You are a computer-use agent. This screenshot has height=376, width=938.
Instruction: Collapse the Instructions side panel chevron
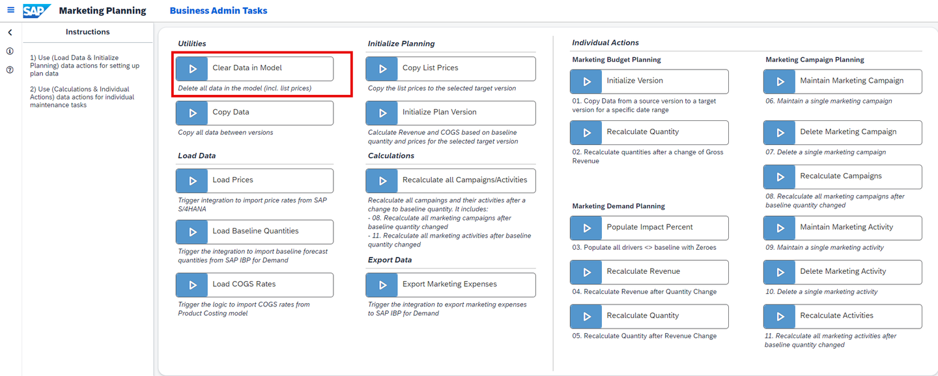(10, 33)
